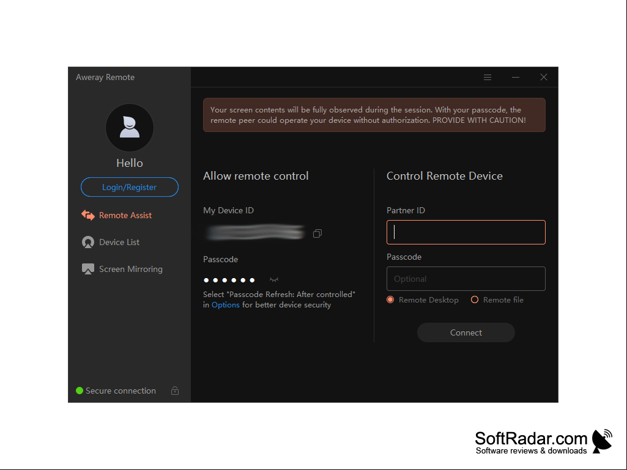Click the lock icon beside Secure connection
This screenshot has height=470, width=627.
(x=175, y=391)
